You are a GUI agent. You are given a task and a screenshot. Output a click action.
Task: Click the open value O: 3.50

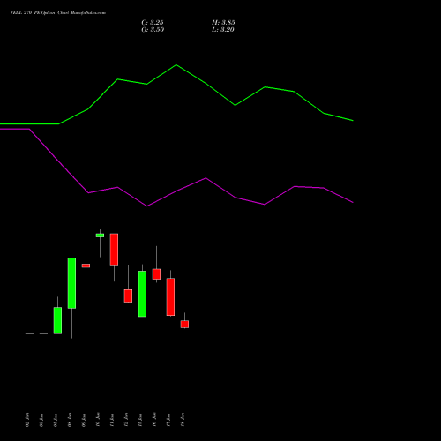tap(153, 30)
